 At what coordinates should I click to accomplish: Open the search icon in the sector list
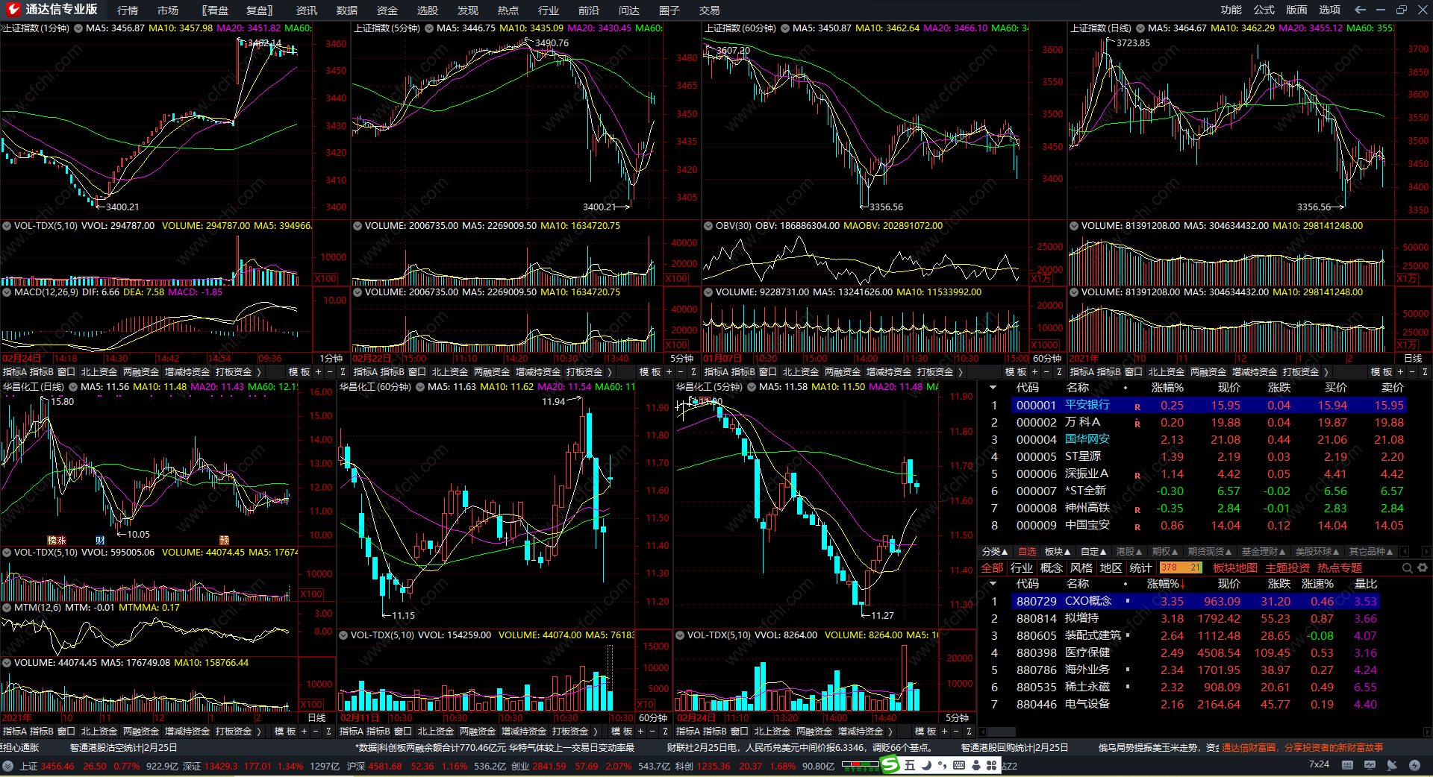tap(1407, 568)
